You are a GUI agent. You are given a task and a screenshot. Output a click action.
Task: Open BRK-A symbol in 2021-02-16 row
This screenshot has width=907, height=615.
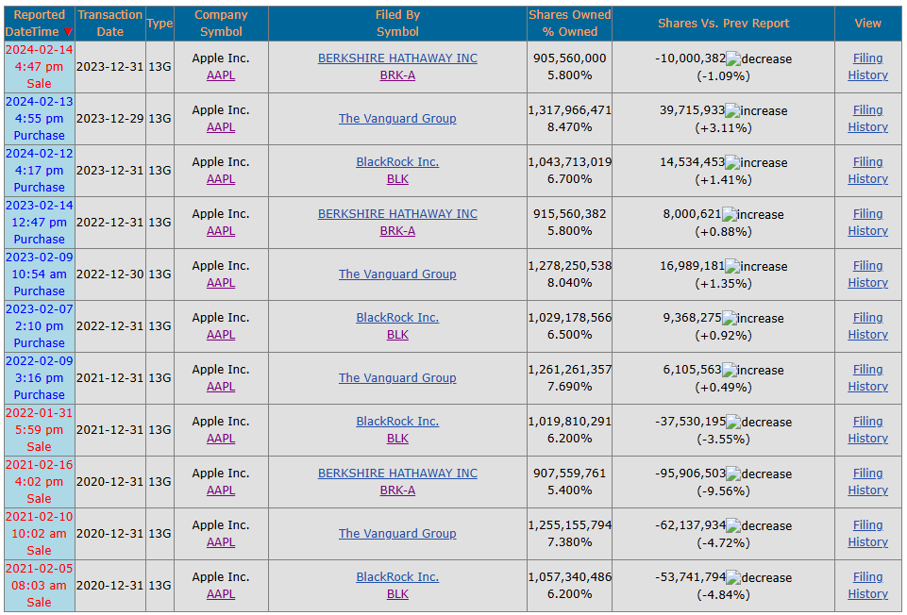coord(397,490)
